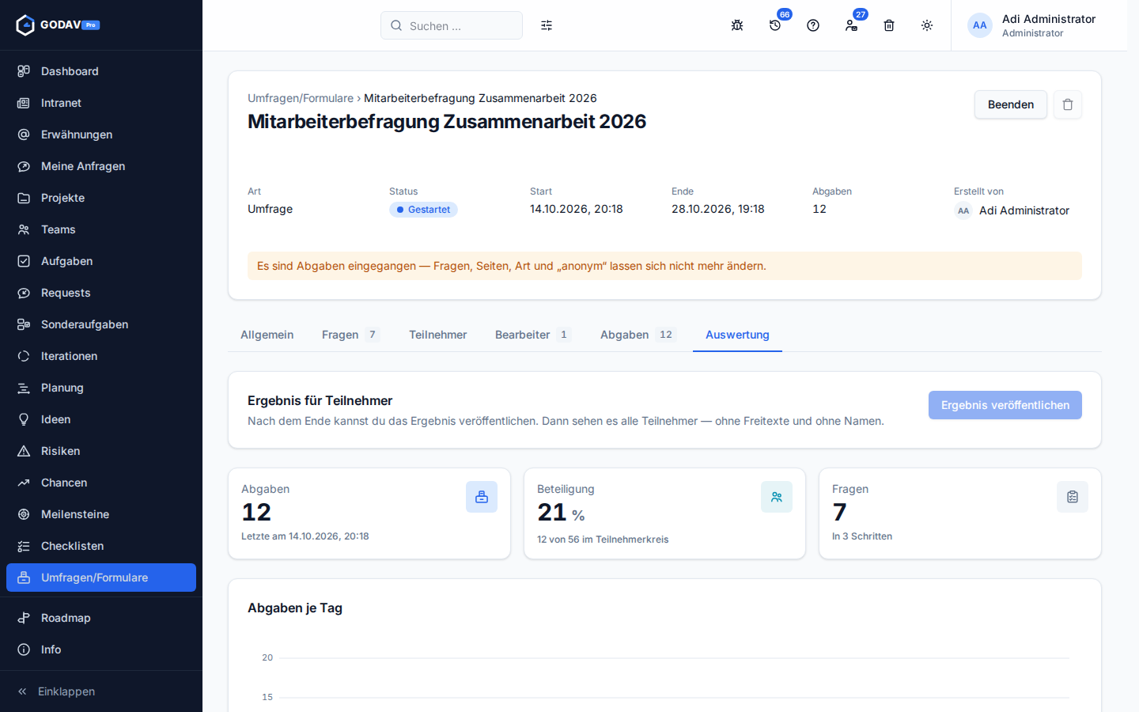The height and width of the screenshot is (712, 1139).
Task: Switch to the Fragen tab
Action: point(350,335)
